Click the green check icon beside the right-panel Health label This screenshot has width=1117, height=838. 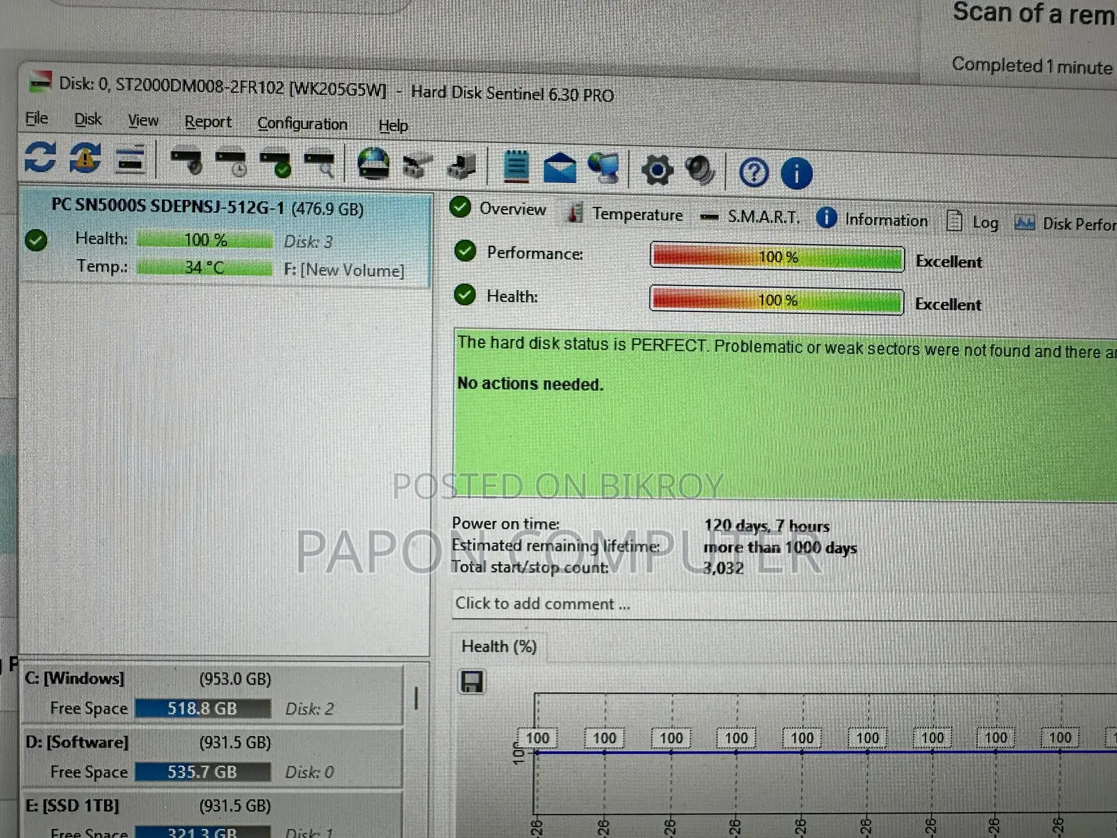pyautogui.click(x=465, y=295)
